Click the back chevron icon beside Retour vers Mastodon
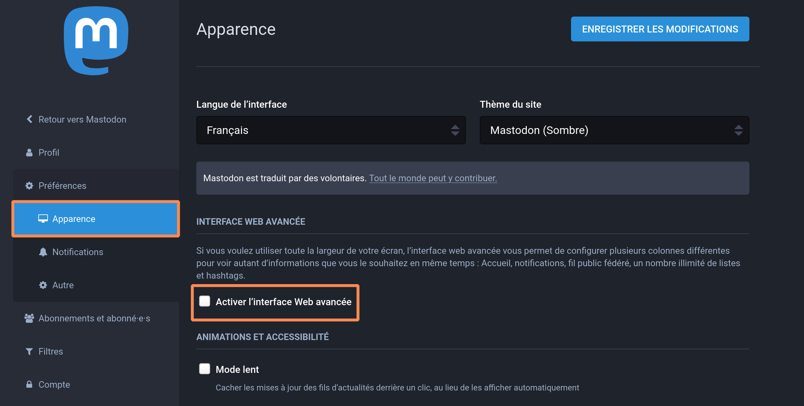The width and height of the screenshot is (804, 406). (x=30, y=119)
